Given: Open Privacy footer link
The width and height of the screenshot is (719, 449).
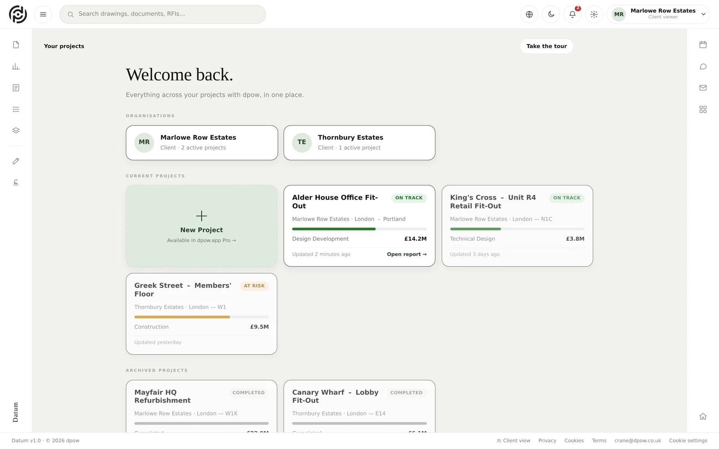Looking at the screenshot, I should tap(547, 441).
